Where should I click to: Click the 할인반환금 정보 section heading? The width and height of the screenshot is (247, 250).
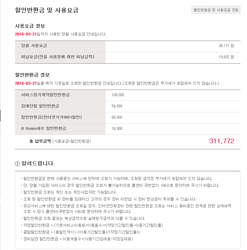tap(32, 75)
